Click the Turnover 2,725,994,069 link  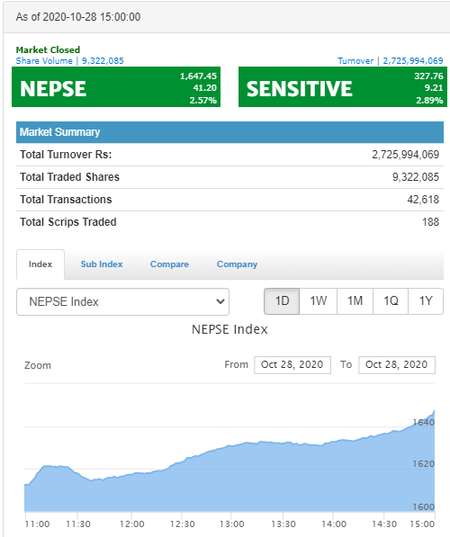(x=391, y=61)
